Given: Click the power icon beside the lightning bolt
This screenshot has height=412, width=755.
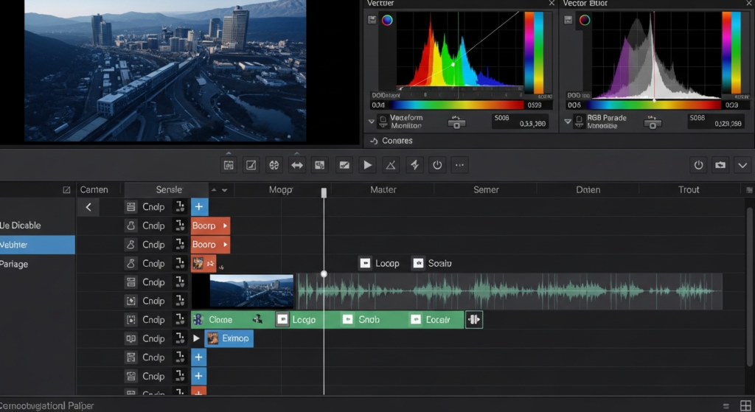Looking at the screenshot, I should tap(437, 165).
